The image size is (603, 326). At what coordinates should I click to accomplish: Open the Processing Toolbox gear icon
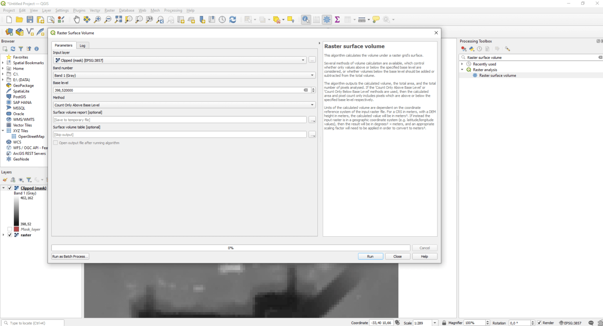(x=327, y=20)
